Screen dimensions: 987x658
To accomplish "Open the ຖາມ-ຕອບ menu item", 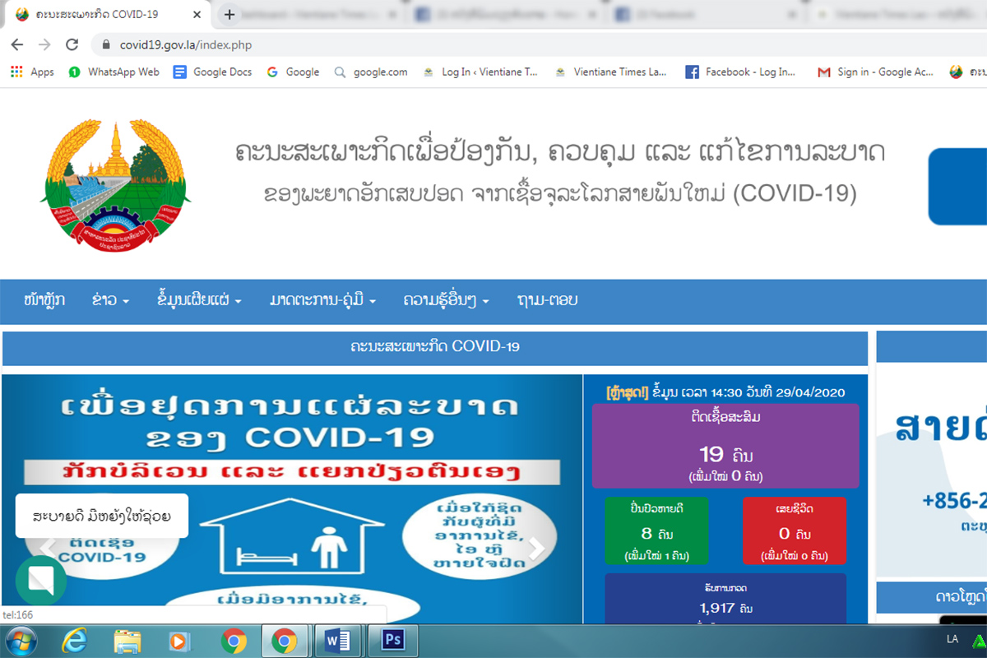I will [547, 301].
